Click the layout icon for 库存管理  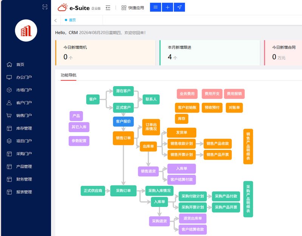tap(9, 128)
